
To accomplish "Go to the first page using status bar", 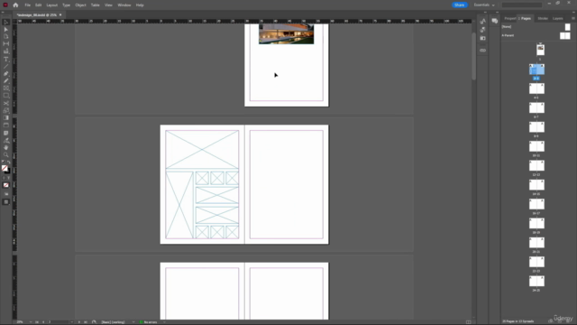I will pyautogui.click(x=37, y=322).
